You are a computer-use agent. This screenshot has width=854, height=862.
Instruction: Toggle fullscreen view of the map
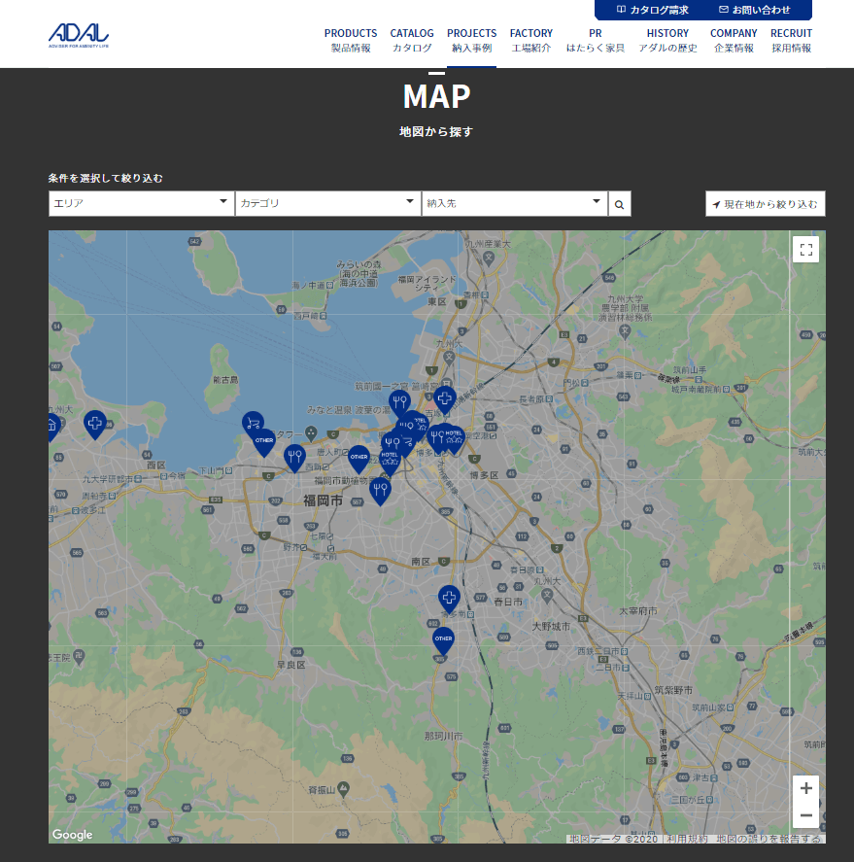point(805,250)
